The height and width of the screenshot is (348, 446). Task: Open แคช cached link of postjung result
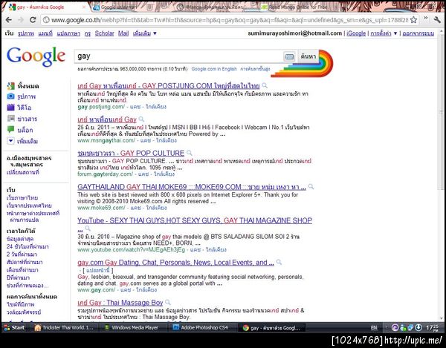(x=135, y=107)
